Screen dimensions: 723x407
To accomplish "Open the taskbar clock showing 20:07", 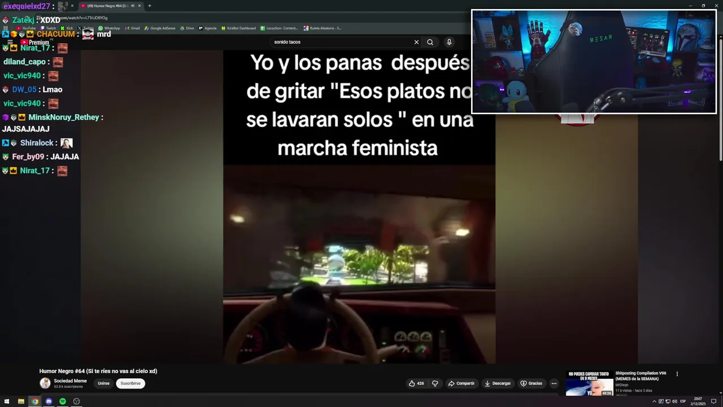I will tap(698, 401).
